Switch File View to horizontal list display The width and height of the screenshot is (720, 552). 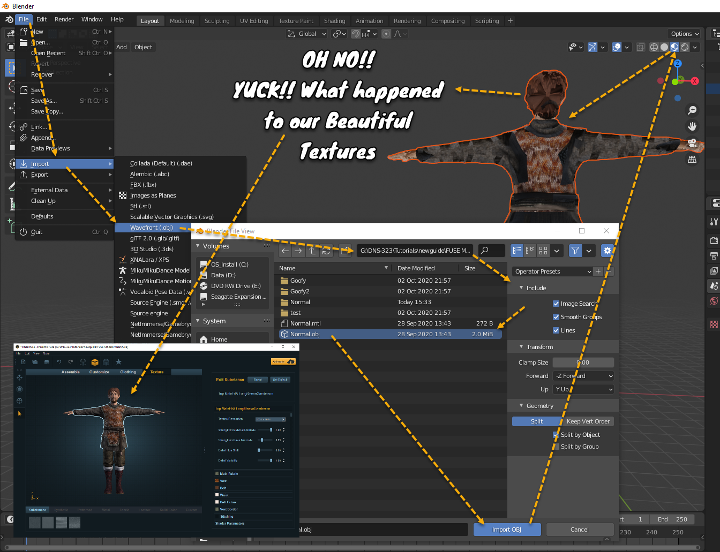[530, 251]
